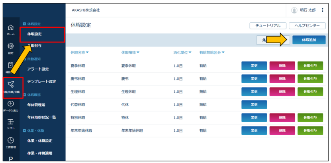Open テンプレート設定 menu item
331x163 pixels.
coord(41,82)
